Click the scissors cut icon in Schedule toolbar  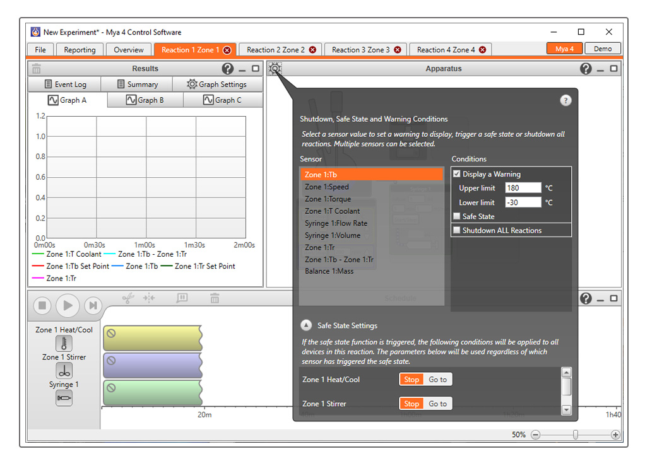pyautogui.click(x=128, y=298)
